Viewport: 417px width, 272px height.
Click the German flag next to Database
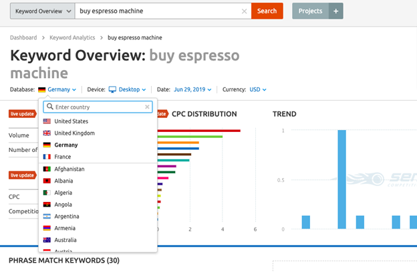pos(41,90)
